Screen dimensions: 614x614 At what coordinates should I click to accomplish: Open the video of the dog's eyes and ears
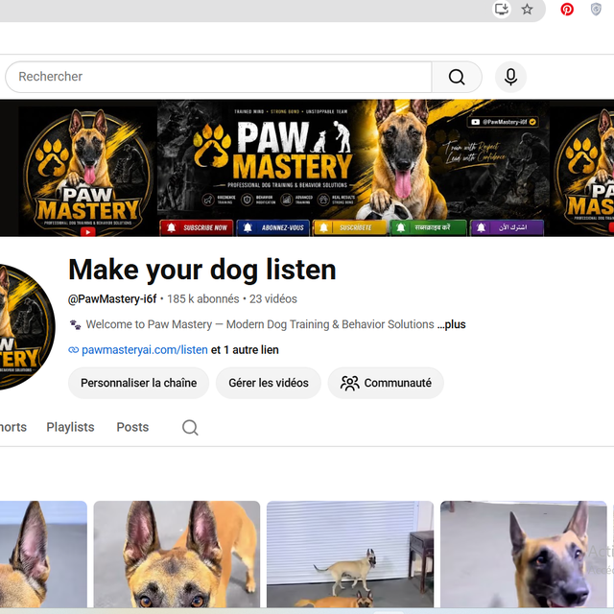[177, 554]
